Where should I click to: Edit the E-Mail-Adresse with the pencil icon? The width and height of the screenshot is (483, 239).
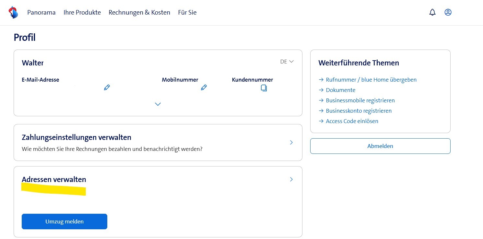(x=107, y=87)
